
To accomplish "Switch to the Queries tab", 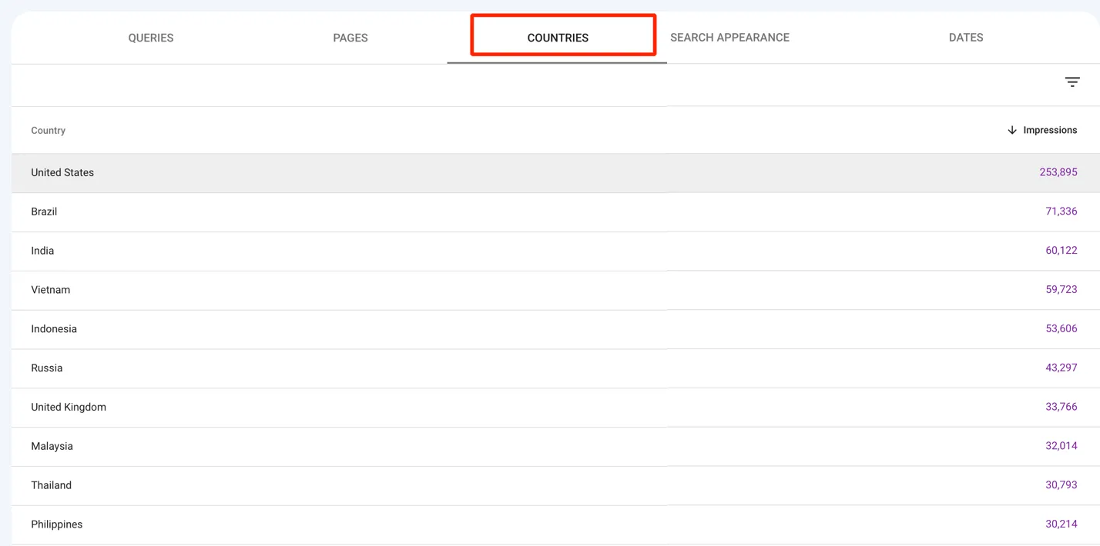I will coord(151,38).
